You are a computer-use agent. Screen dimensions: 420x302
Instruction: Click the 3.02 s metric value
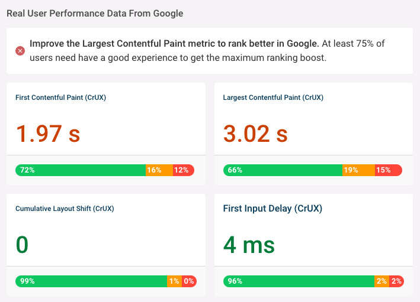pyautogui.click(x=255, y=134)
